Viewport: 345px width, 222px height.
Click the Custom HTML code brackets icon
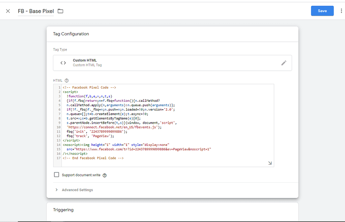pyautogui.click(x=63, y=63)
